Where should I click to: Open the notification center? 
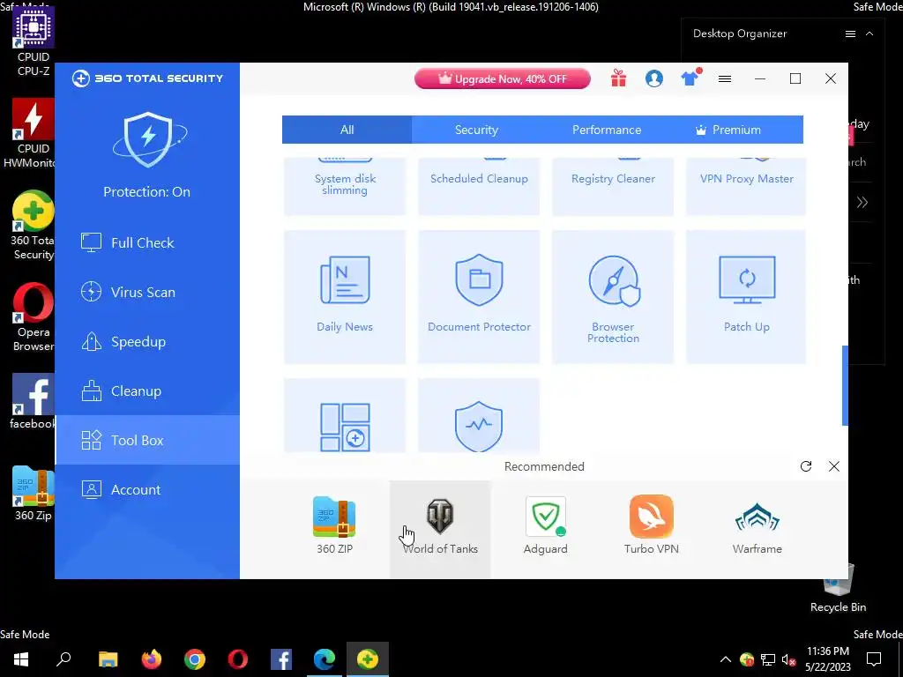[x=874, y=659]
